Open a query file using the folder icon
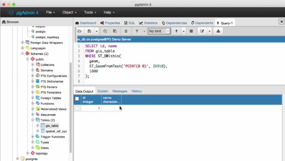The height and width of the screenshot is (161, 285). 79,31
